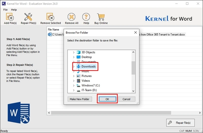This screenshot has height=133, width=203.
Task: Confirm folder selection with OK
Action: (x=107, y=99)
